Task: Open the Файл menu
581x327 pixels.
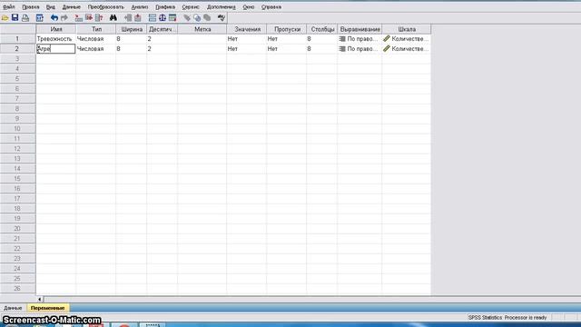Action: (8, 7)
